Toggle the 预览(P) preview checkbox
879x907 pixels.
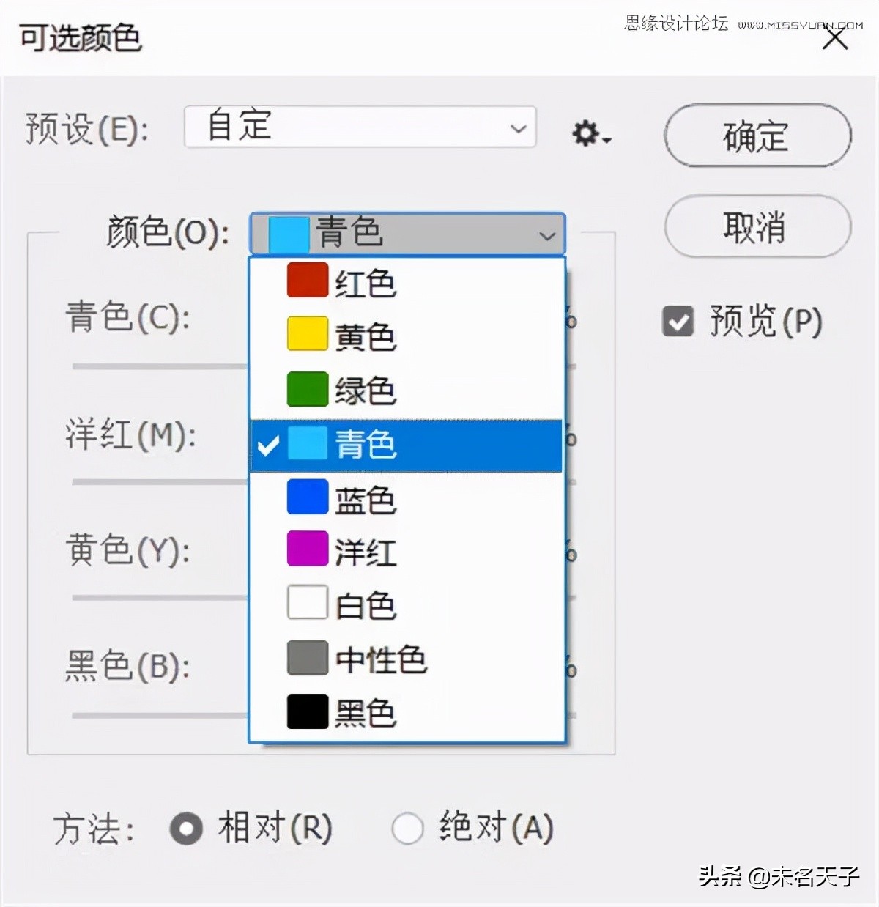[x=678, y=320]
